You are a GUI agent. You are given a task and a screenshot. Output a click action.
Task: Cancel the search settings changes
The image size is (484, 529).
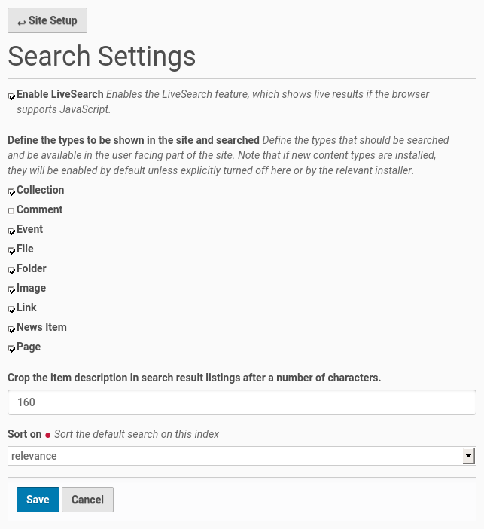(x=87, y=500)
